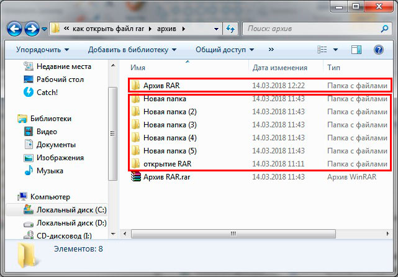The image size is (398, 277).
Task: Click the 'Локальный диск (C:)' drive icon
Action: 29,209
